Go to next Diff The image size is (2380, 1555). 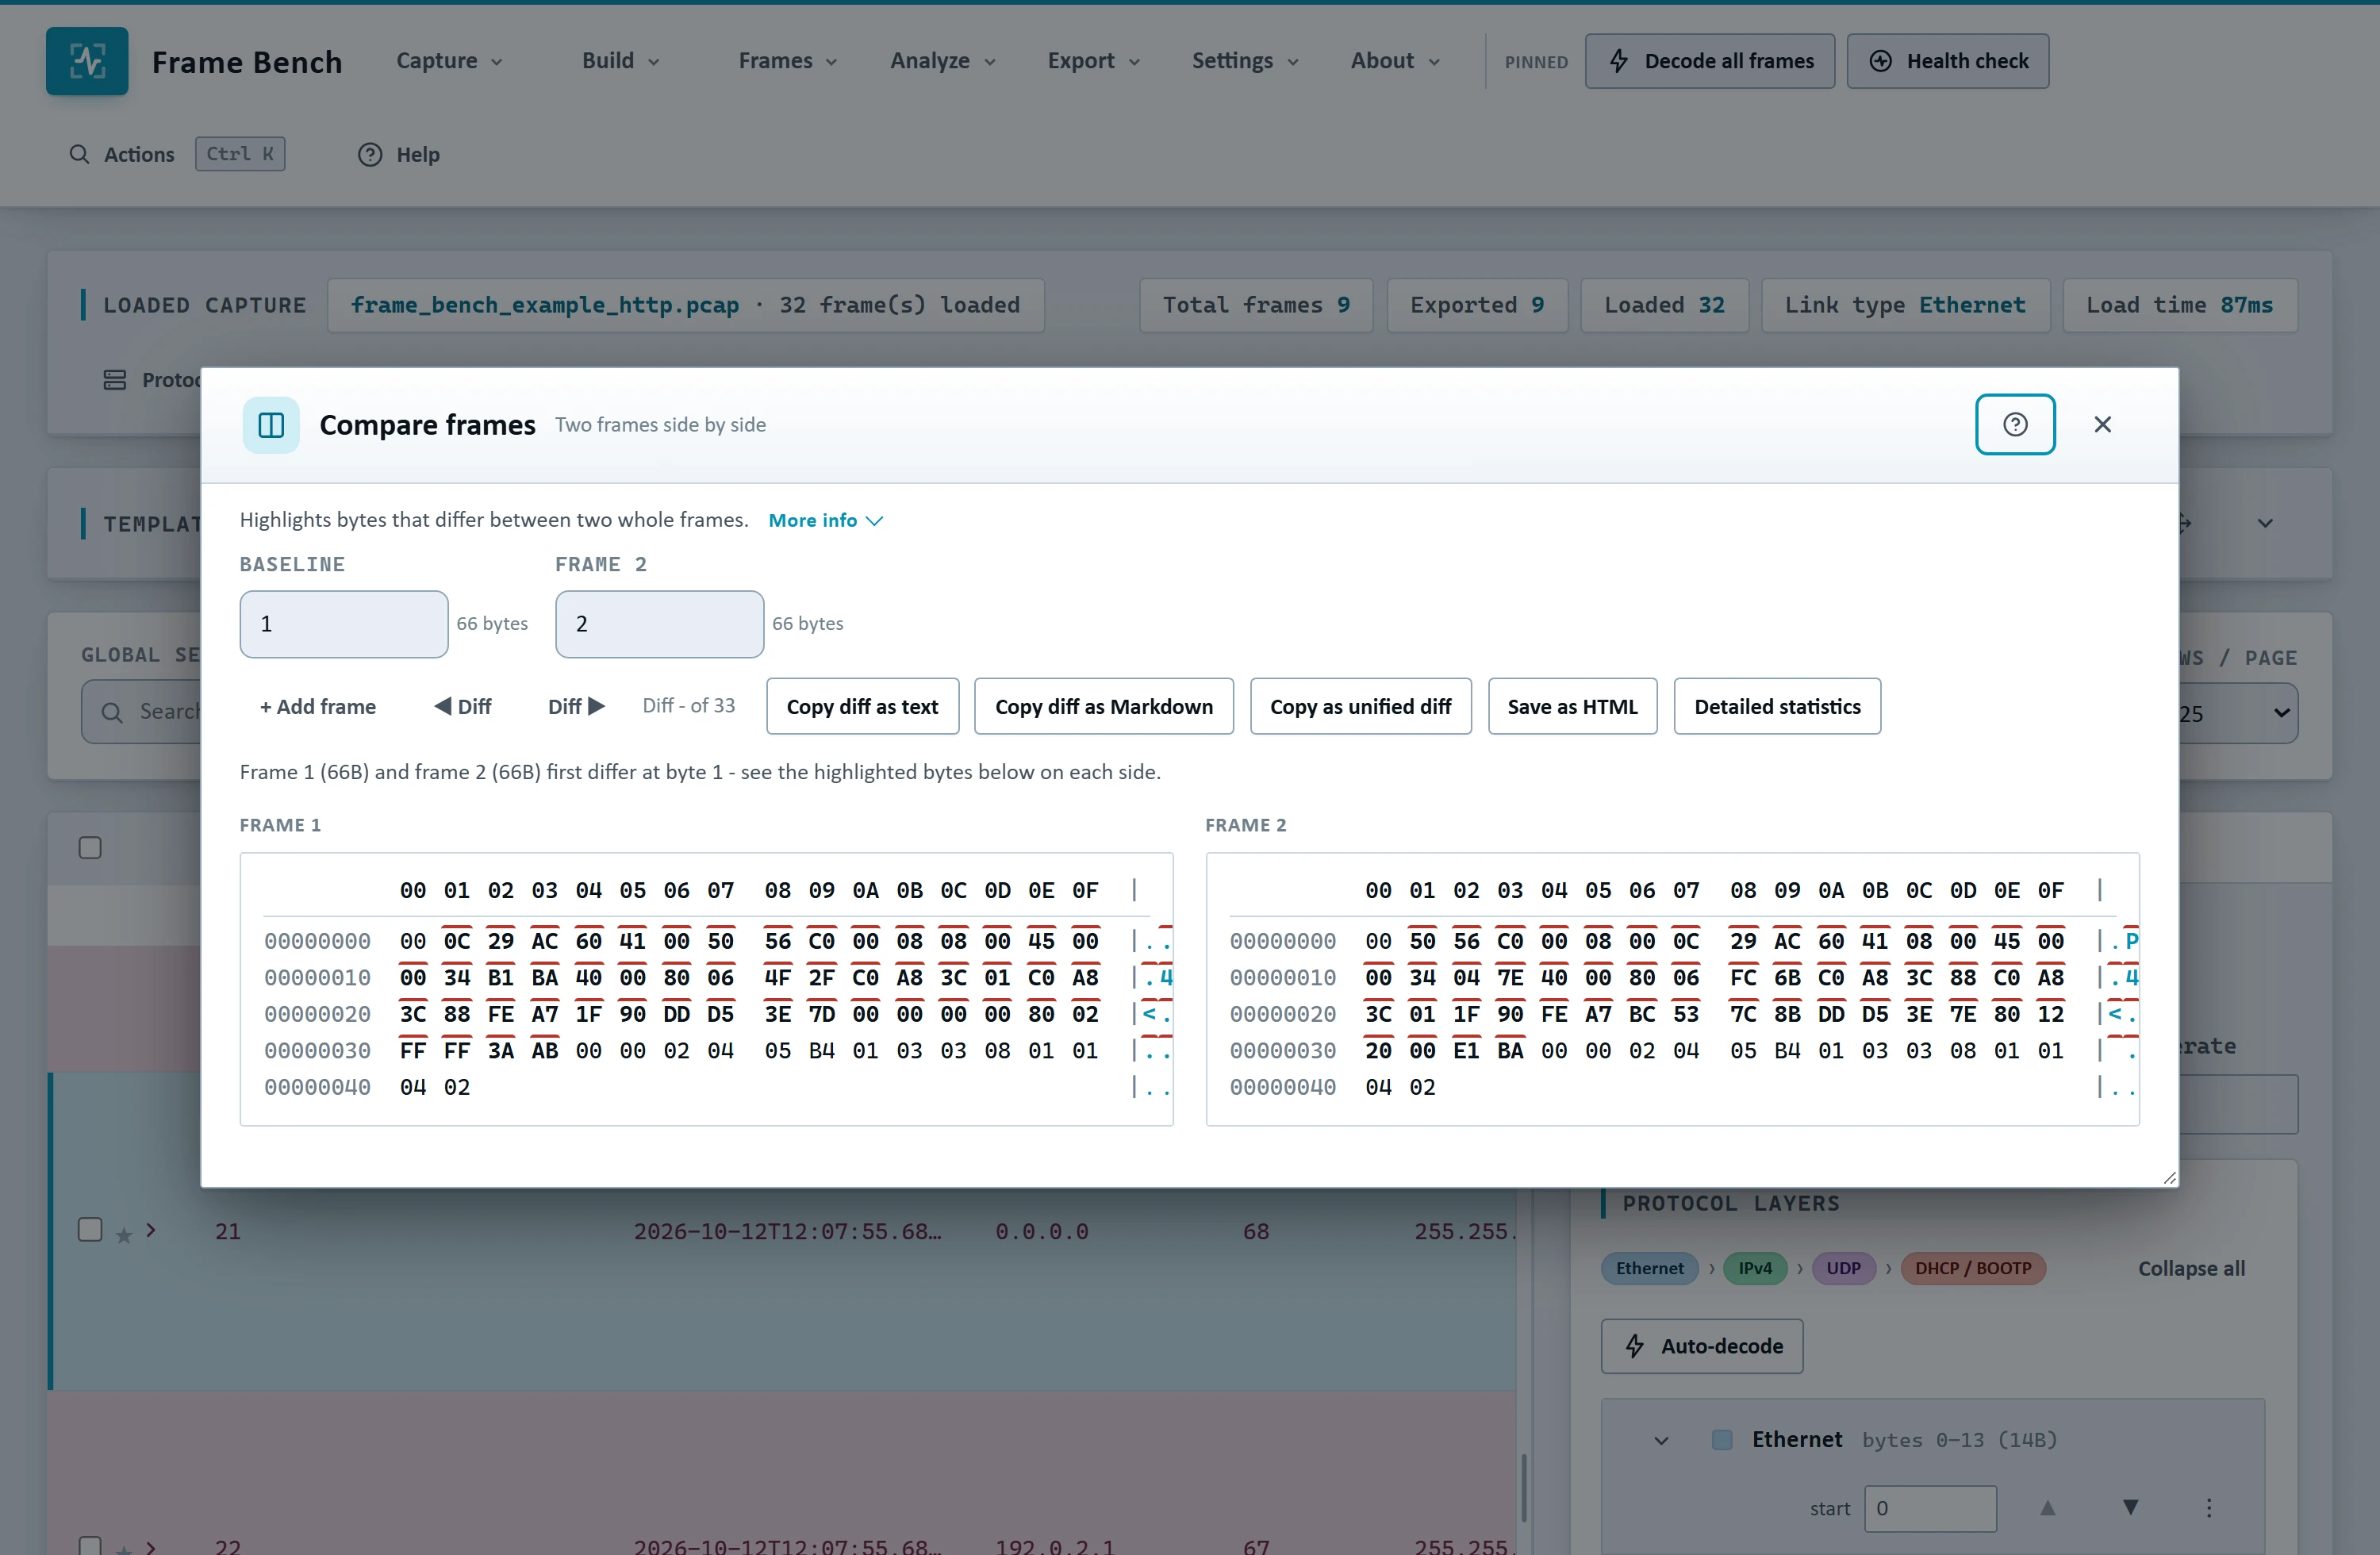click(x=576, y=706)
